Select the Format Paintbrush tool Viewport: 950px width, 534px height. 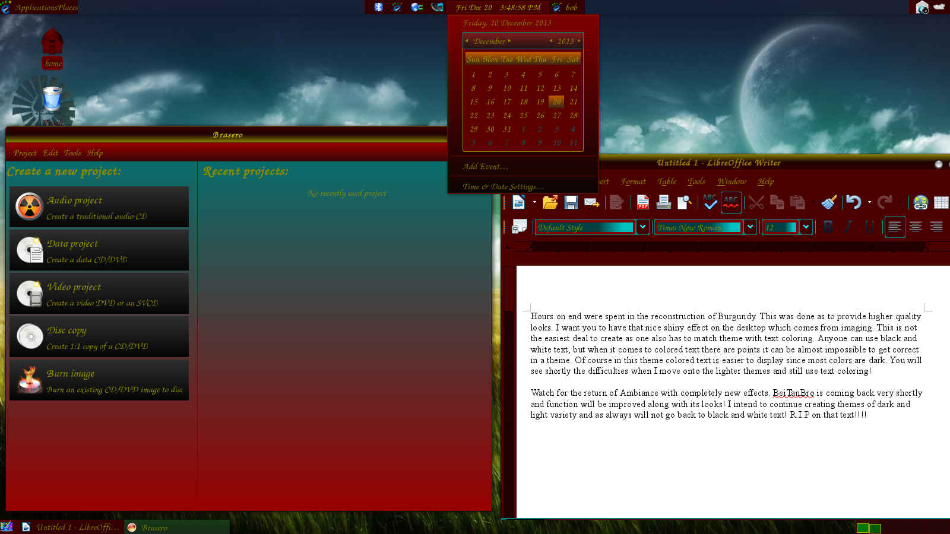[x=829, y=202]
